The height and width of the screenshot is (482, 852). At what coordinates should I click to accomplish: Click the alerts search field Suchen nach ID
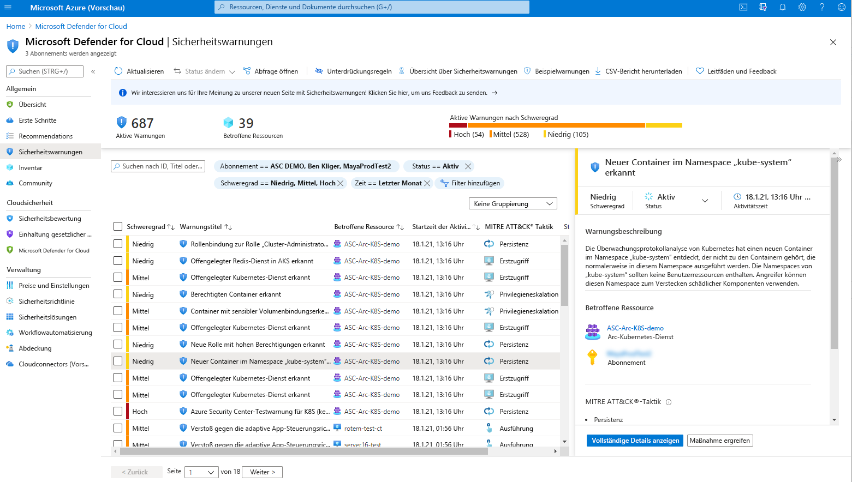coord(158,166)
